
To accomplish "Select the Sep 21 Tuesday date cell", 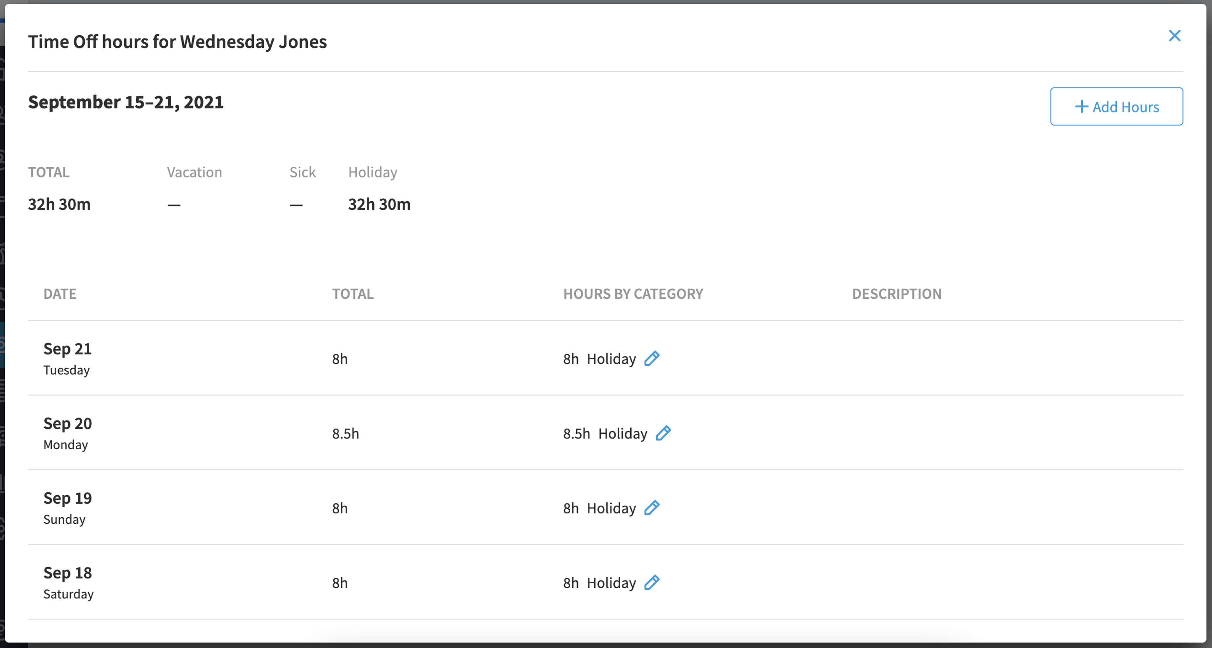I will [67, 358].
